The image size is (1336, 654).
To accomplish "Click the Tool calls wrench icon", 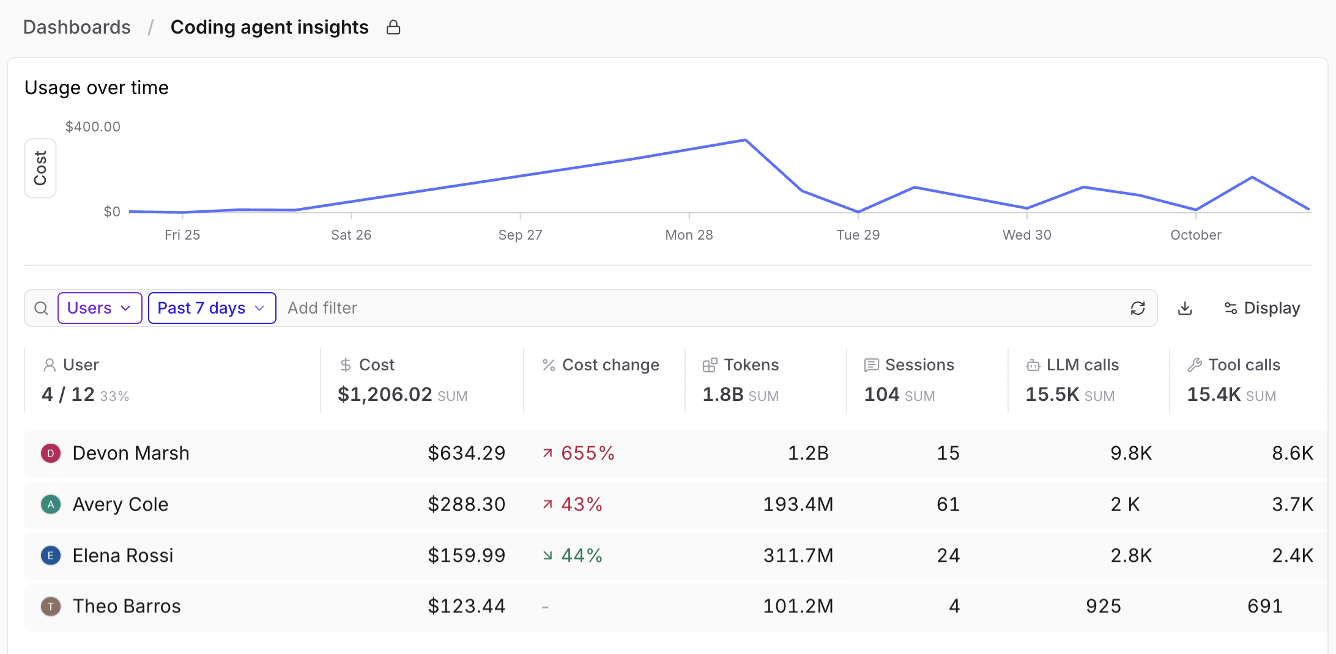I will click(1195, 365).
